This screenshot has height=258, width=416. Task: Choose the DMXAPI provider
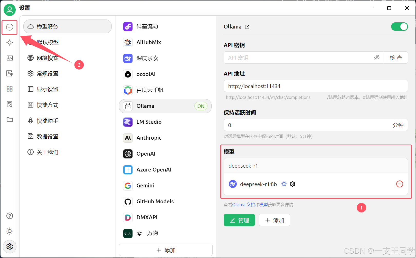165,217
